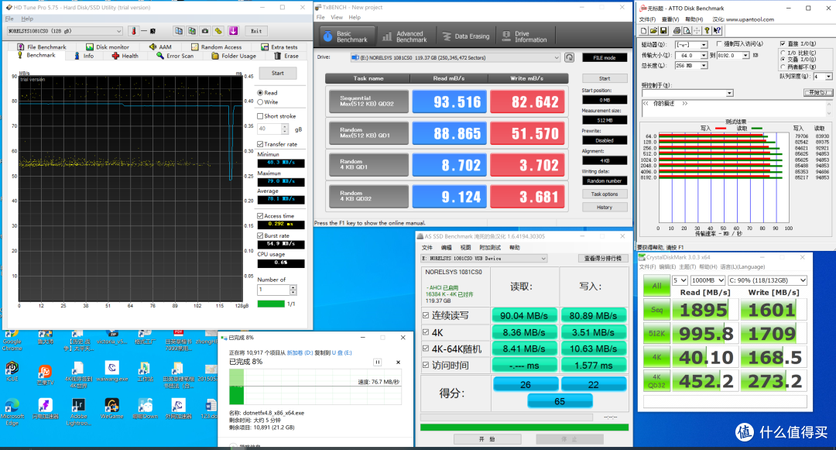
Task: Click the Number of spinner up arrow
Action: [x=293, y=287]
